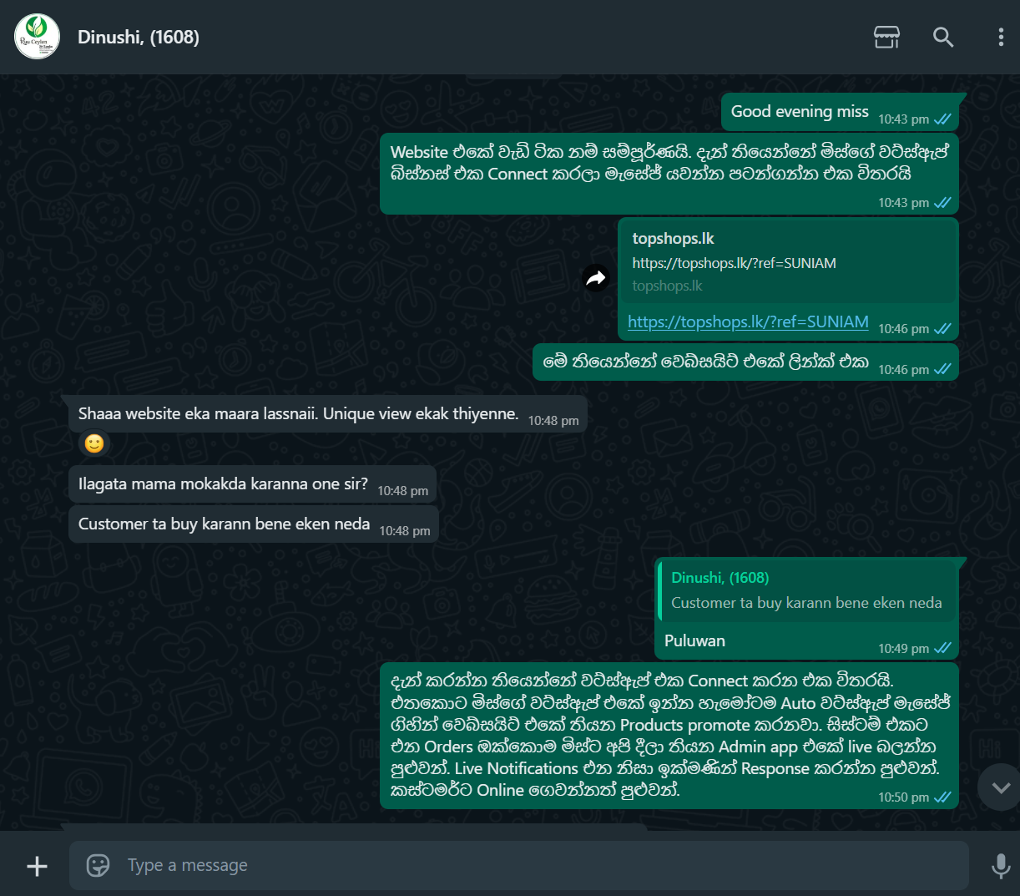Click the Type a message field
Viewport: 1020px width, 896px height.
(x=519, y=865)
